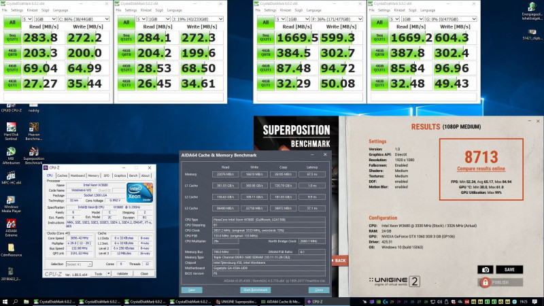This screenshot has width=544, height=306.
Task: Click Memory Read value field in AIDA64
Action: point(225,174)
